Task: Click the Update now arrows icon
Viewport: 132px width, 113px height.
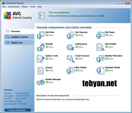Action: tap(8, 43)
